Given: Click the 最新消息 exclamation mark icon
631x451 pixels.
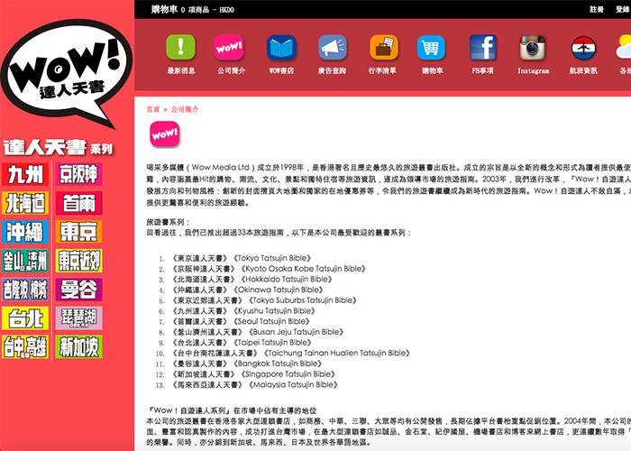Looking at the screenshot, I should click(179, 47).
